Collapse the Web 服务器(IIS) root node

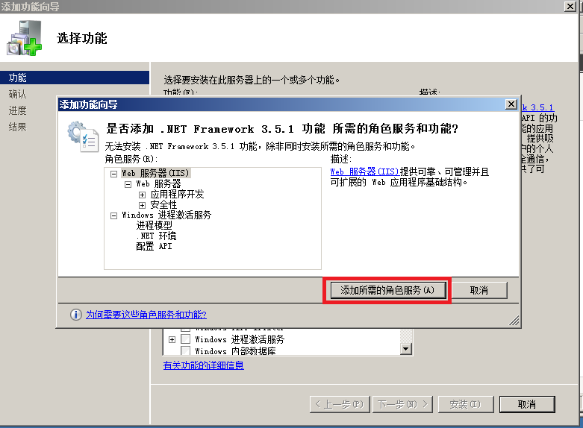tap(113, 174)
